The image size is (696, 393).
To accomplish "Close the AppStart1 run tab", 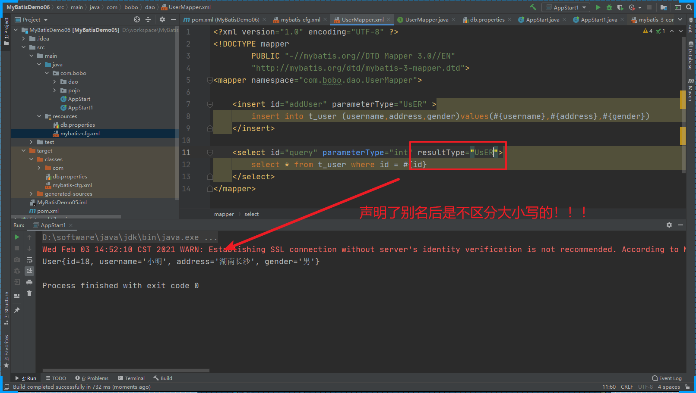I will click(x=71, y=225).
